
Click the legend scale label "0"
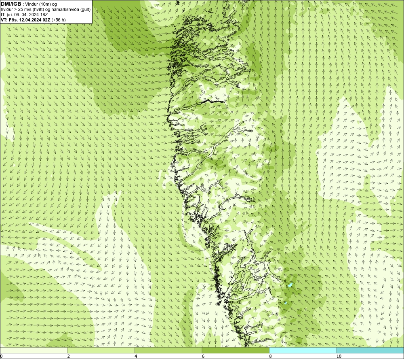(1, 357)
